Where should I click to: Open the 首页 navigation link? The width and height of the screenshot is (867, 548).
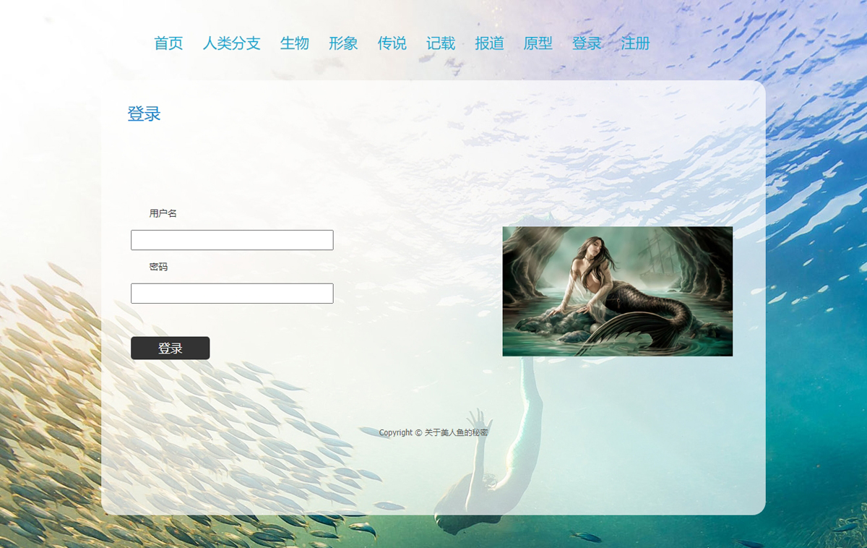[x=168, y=43]
